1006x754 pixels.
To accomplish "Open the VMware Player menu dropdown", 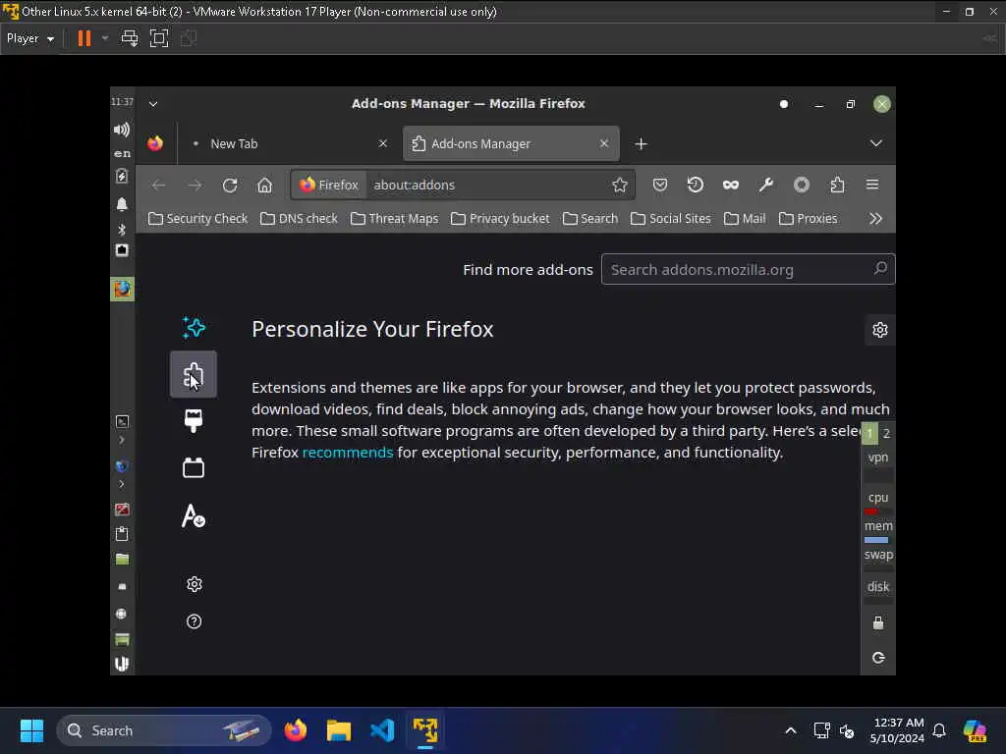I will [x=30, y=38].
